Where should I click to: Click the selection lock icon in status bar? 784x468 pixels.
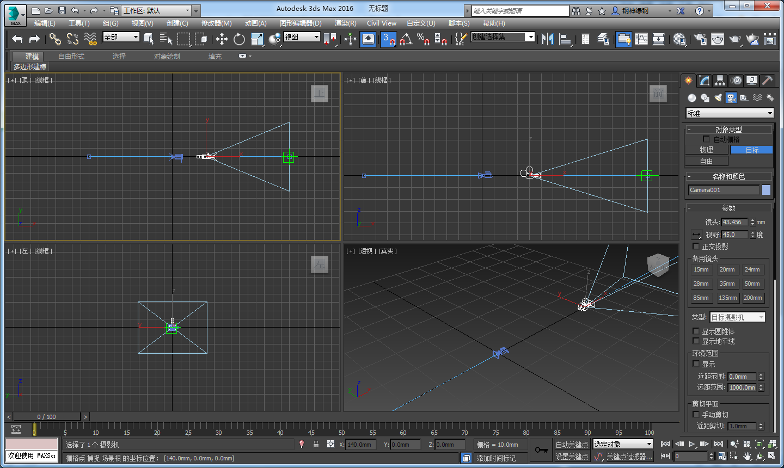pyautogui.click(x=316, y=444)
